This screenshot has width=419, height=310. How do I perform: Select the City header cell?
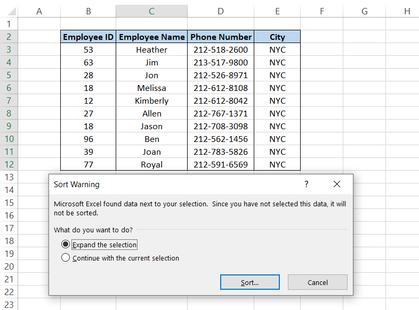click(277, 37)
